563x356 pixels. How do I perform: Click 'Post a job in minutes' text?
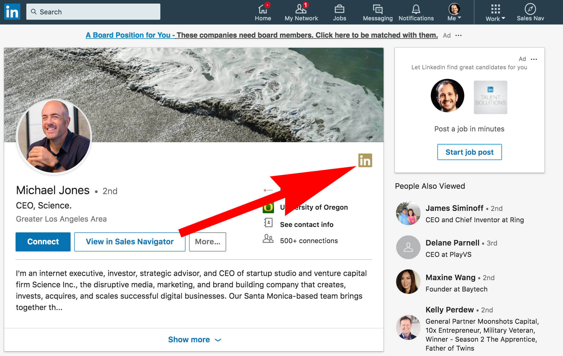[469, 129]
